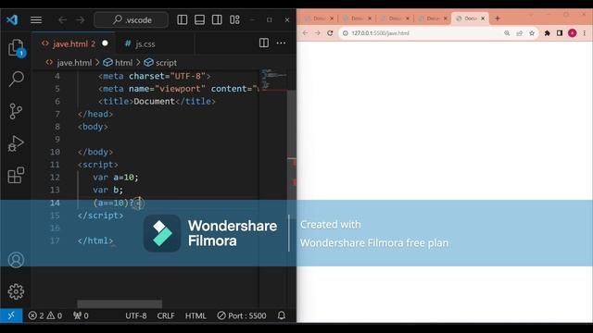Open the browser three-dot menu
This screenshot has width=593, height=333.
pyautogui.click(x=585, y=33)
